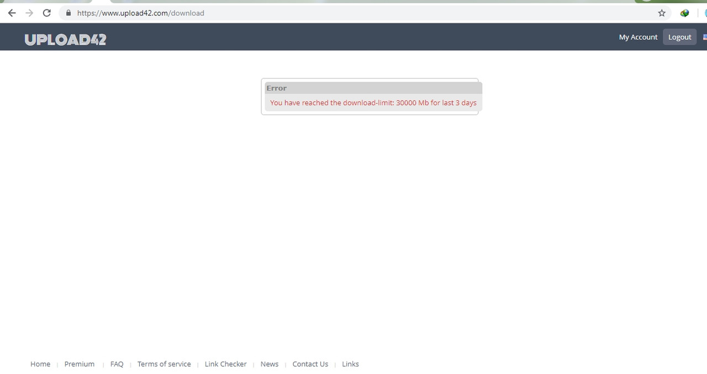Open the News footer link
Screen dimensions: 707x374
tap(270, 364)
